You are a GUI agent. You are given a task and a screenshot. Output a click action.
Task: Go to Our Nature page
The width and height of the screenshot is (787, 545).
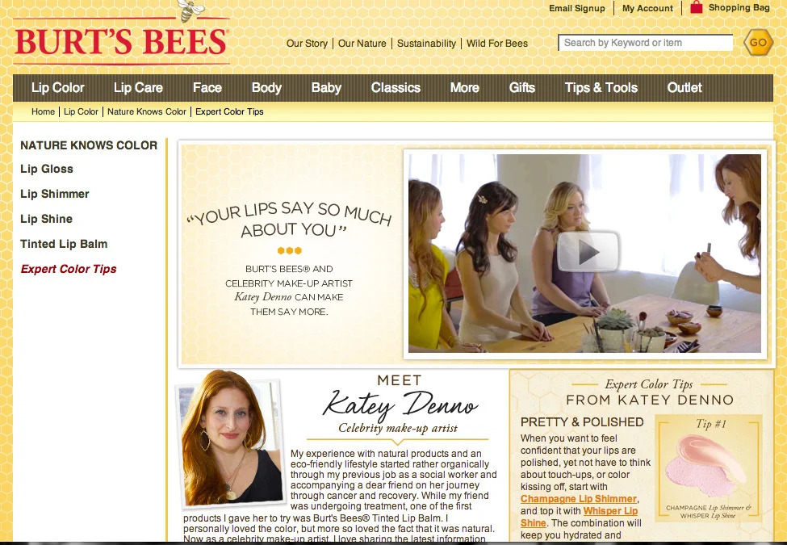click(362, 44)
